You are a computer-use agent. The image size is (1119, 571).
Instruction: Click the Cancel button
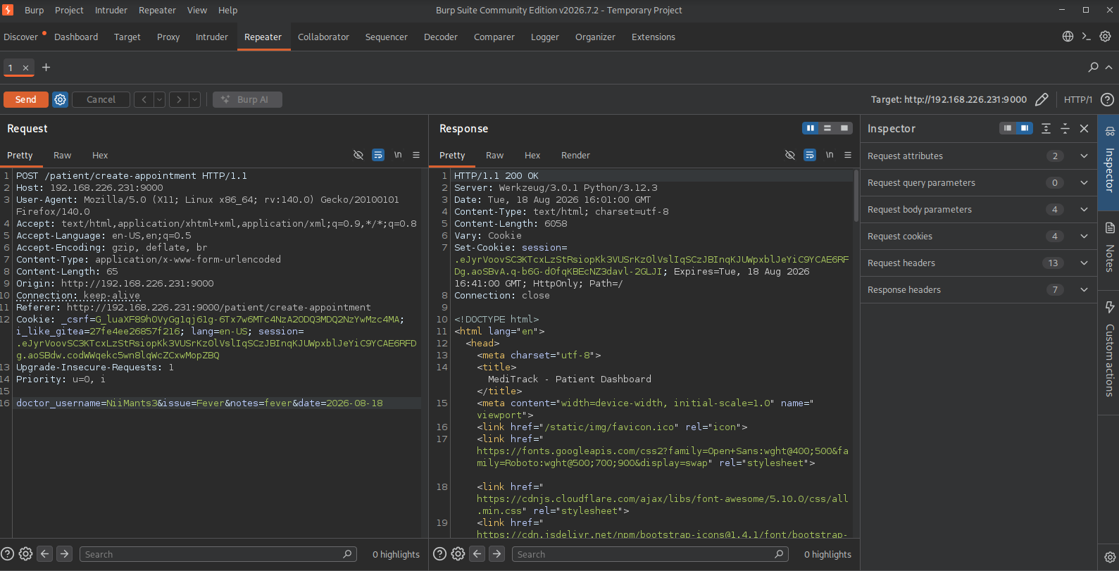(101, 99)
